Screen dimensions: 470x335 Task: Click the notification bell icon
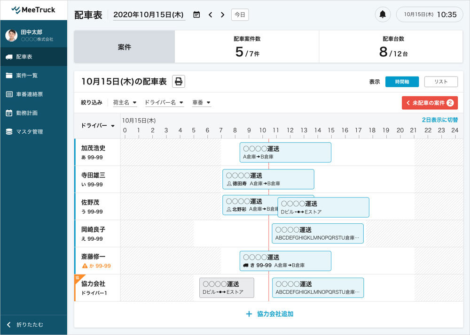[383, 15]
